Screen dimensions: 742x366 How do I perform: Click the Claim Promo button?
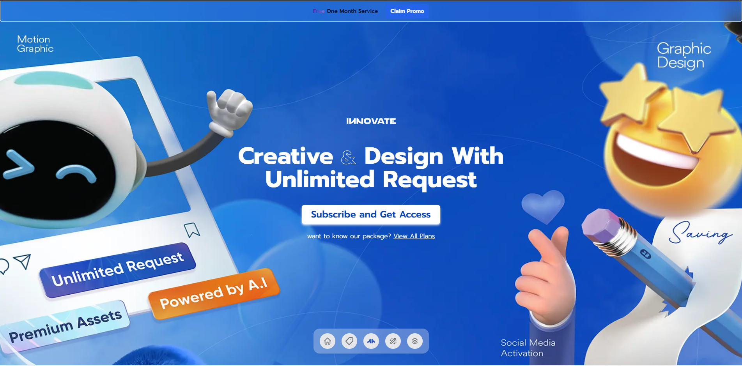coord(407,11)
